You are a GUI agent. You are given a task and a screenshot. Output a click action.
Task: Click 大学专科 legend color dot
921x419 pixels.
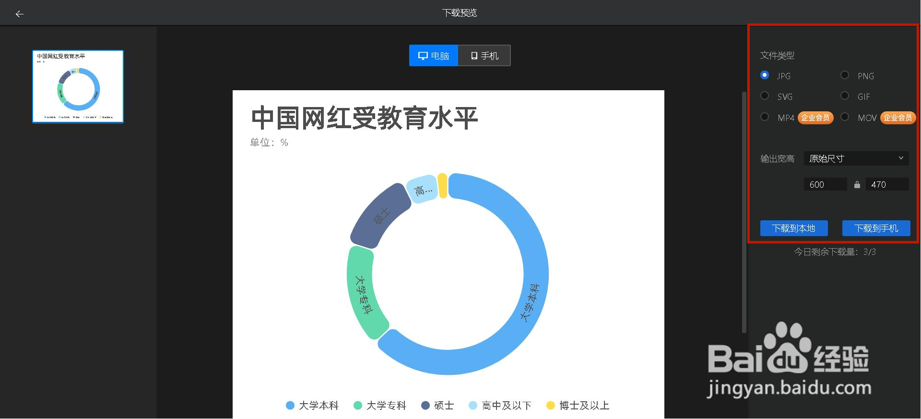(x=357, y=406)
